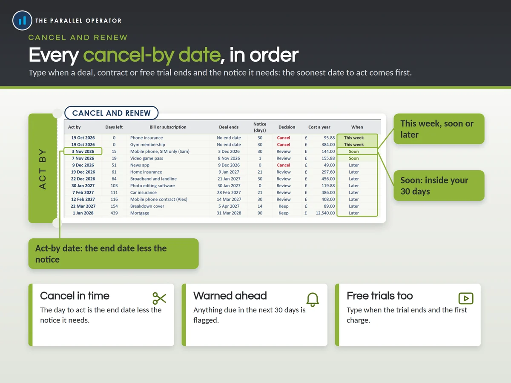Click the '3 Nov 2026' act-by date
The width and height of the screenshot is (511, 383).
pyautogui.click(x=83, y=151)
